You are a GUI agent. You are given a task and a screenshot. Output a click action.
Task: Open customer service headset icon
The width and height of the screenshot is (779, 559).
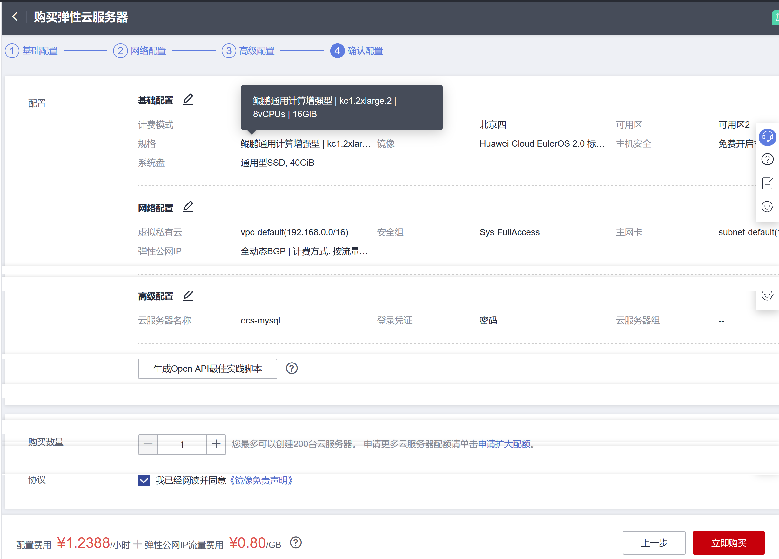(x=767, y=137)
